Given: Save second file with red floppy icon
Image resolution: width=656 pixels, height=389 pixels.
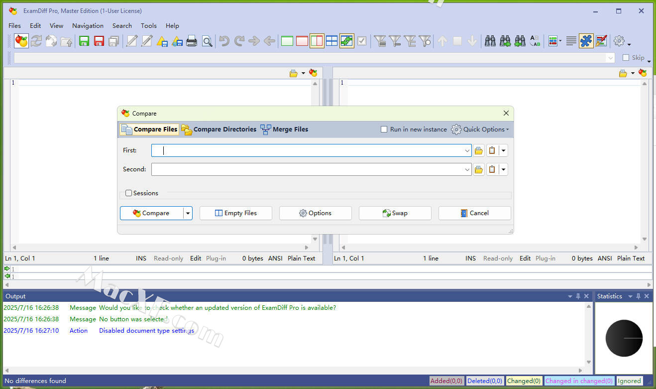Looking at the screenshot, I should pyautogui.click(x=99, y=41).
